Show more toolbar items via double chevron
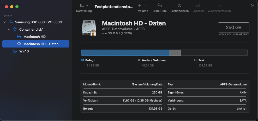 point(253,5)
